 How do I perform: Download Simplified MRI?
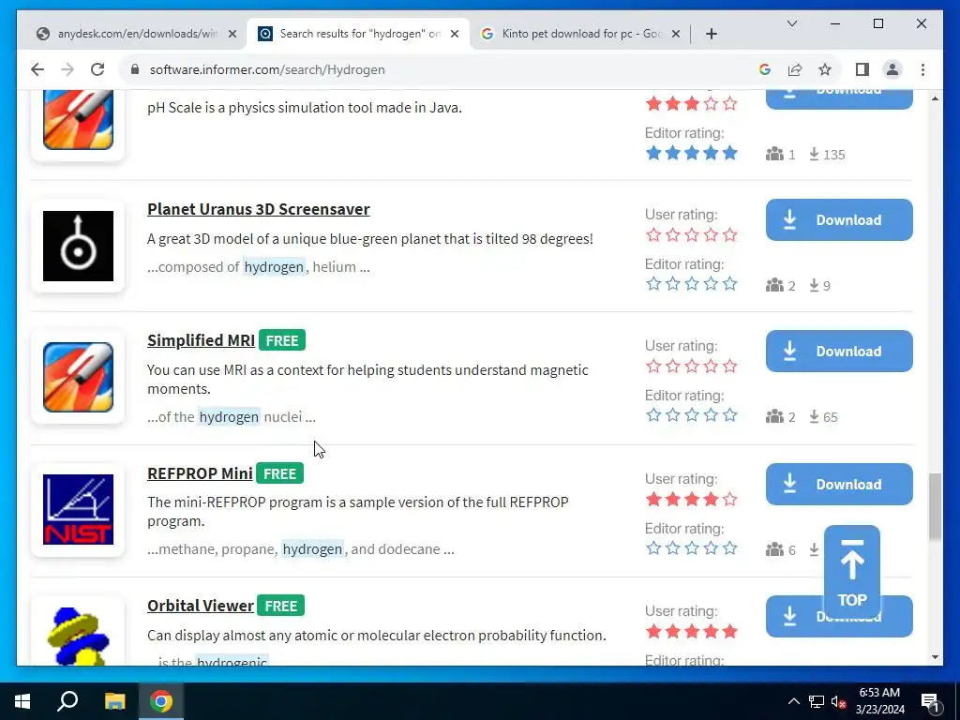pyautogui.click(x=839, y=351)
